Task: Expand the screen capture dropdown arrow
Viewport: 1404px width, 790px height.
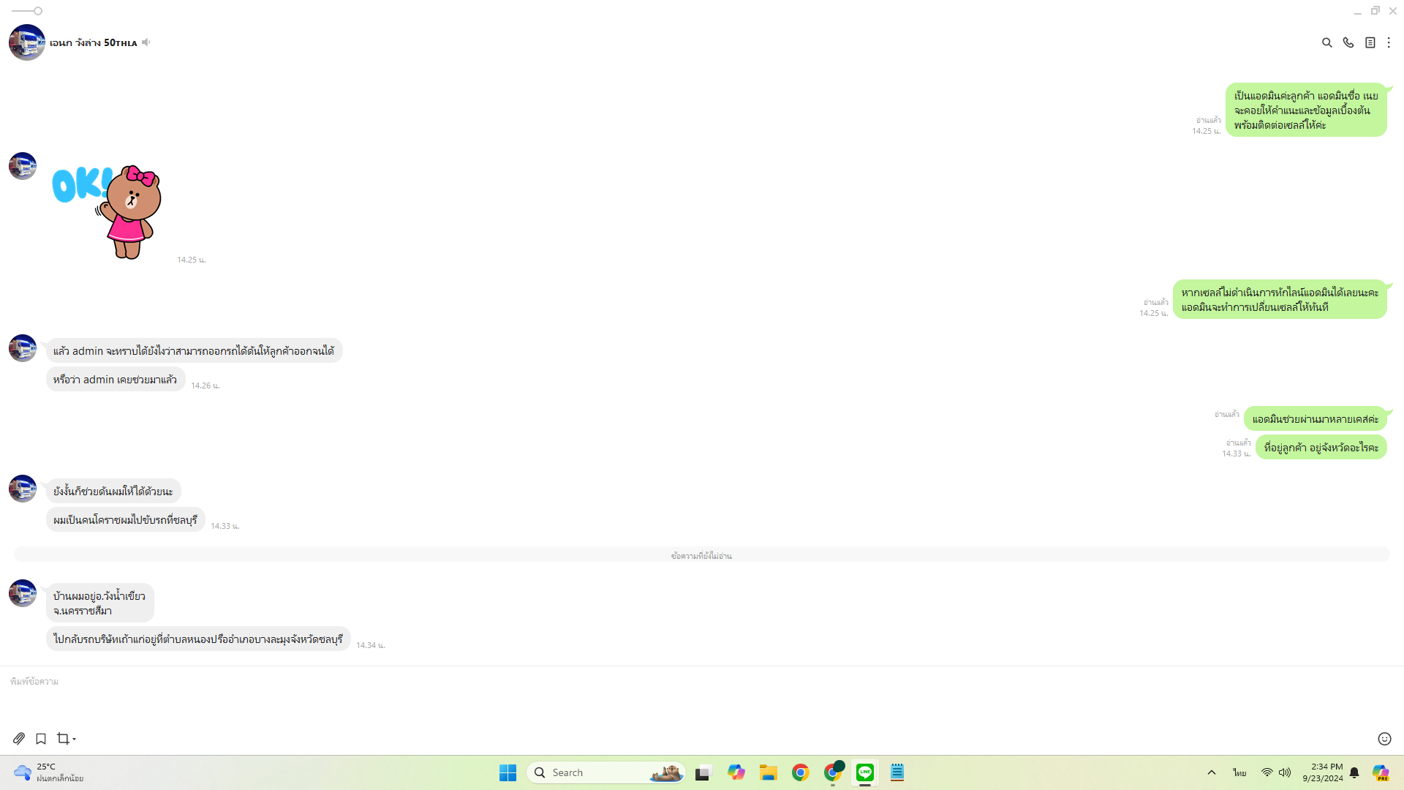Action: (x=75, y=740)
